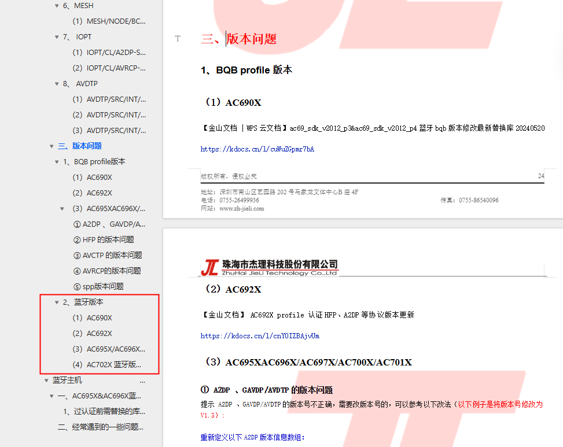The width and height of the screenshot is (563, 447).
Task: Go to (2) IOPT/CL/AVRCP outline entry
Action: [109, 68]
